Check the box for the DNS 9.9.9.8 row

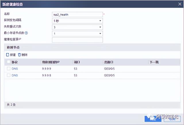tap(9, 75)
